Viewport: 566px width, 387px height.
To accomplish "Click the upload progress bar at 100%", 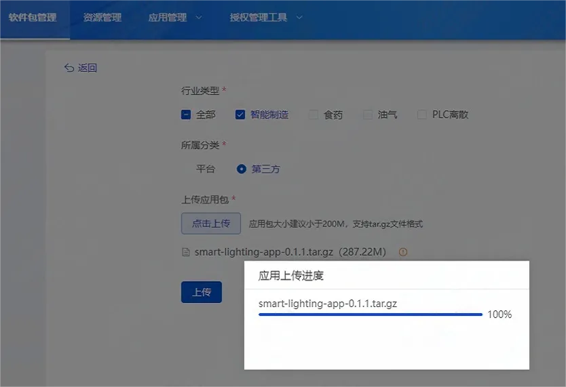I will (371, 314).
